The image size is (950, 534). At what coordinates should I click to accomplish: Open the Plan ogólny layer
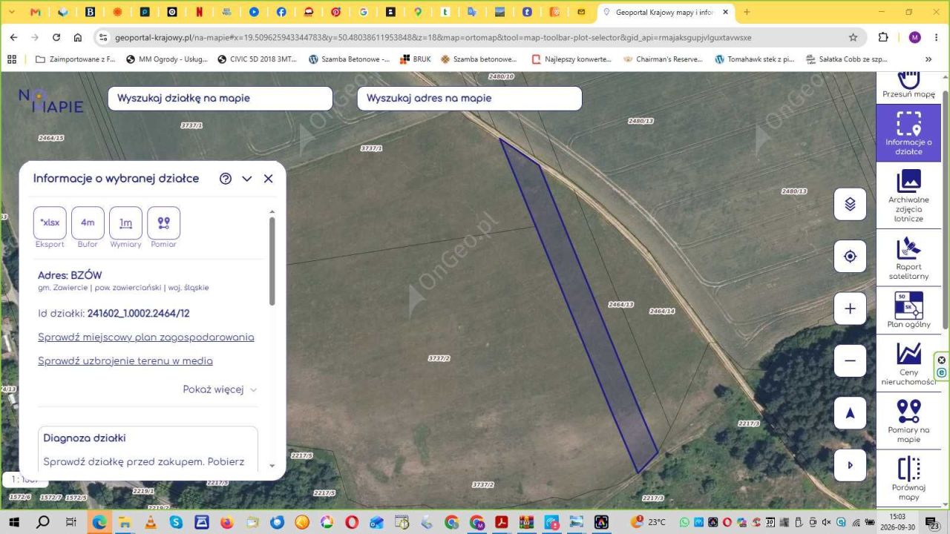[x=908, y=309]
